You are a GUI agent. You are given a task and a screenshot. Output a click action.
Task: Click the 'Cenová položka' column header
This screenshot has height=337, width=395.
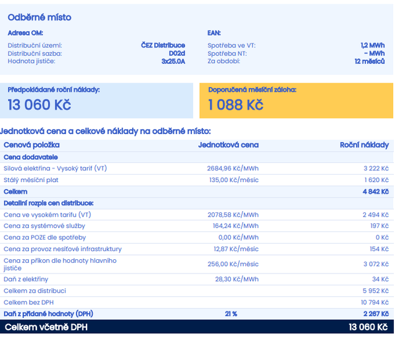coord(31,145)
